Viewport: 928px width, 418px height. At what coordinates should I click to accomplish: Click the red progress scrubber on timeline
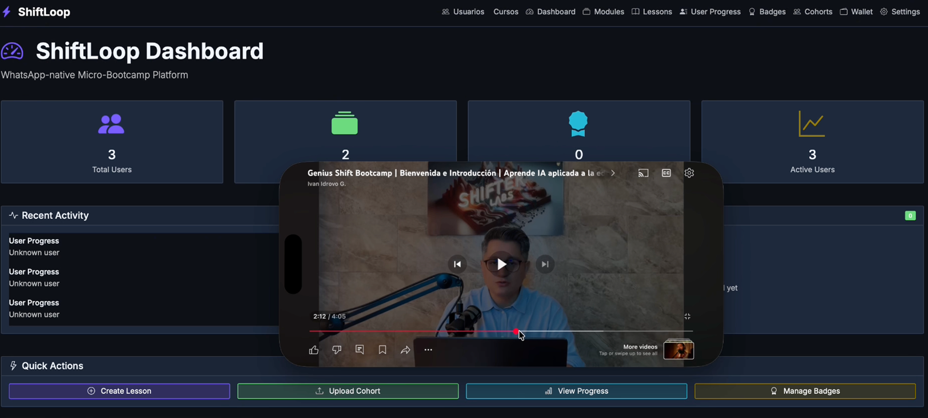[516, 331]
